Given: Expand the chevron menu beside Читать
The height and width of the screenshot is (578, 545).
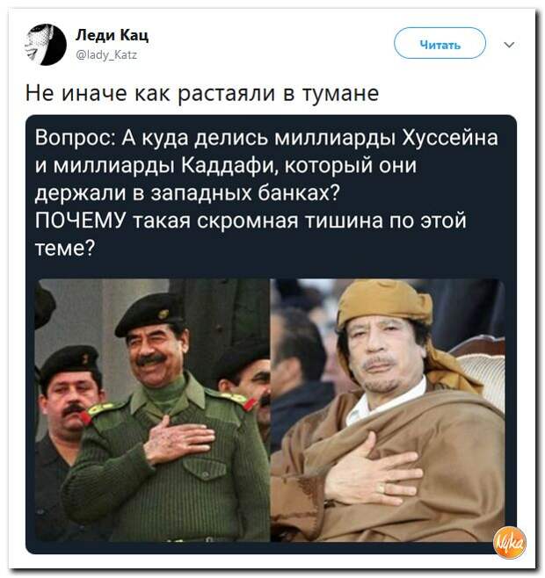Looking at the screenshot, I should (x=509, y=45).
